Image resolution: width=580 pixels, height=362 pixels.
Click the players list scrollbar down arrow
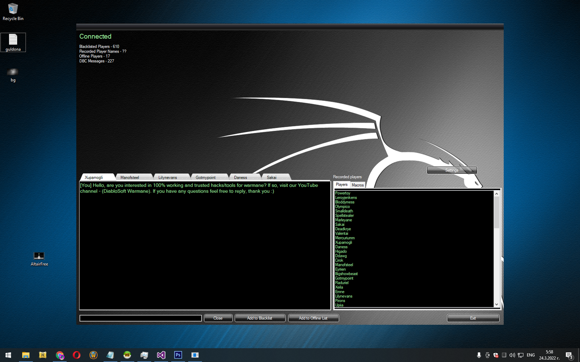point(496,304)
